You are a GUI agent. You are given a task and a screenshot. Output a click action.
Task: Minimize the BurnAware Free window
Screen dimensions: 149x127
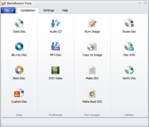[140, 3]
